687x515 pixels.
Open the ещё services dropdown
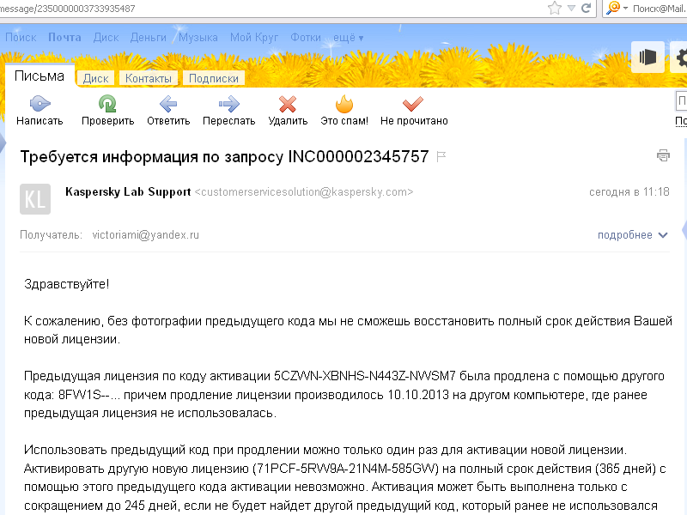click(349, 38)
